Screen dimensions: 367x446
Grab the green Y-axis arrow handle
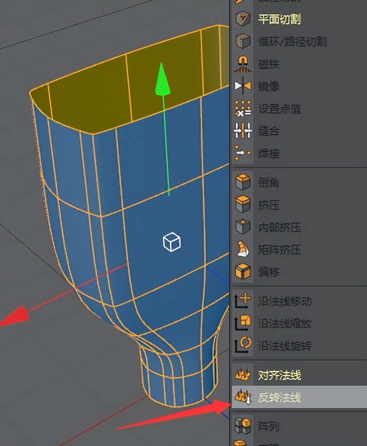[163, 79]
